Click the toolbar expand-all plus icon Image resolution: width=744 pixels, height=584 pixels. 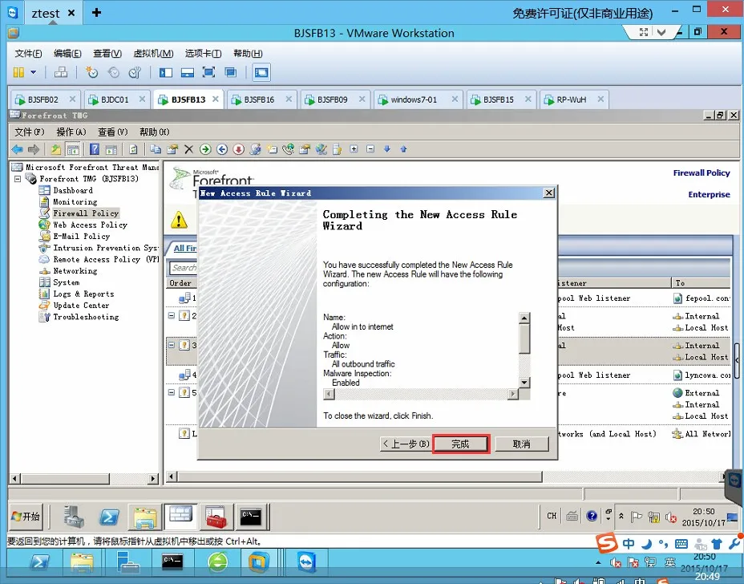click(x=354, y=149)
